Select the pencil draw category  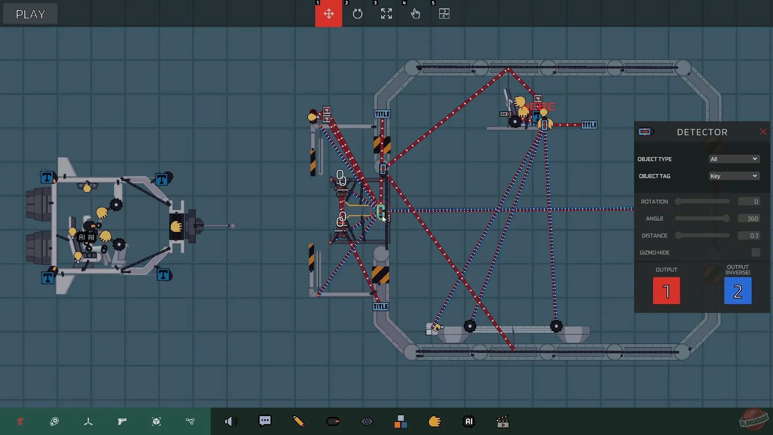coord(299,421)
